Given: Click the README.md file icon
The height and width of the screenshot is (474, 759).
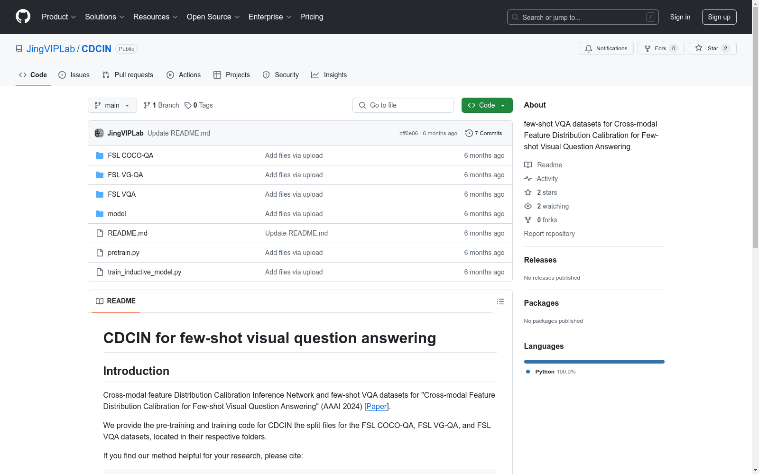Looking at the screenshot, I should tap(100, 233).
